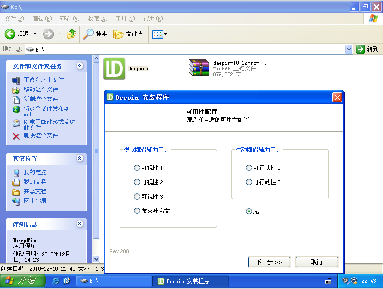Collapse the 详细信息 panel
The image size is (383, 289).
pos(80,224)
